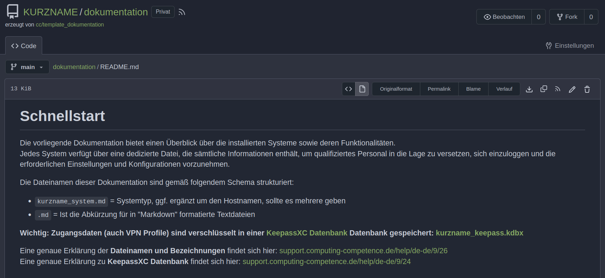
Task: Switch to rendered file view
Action: 362,89
